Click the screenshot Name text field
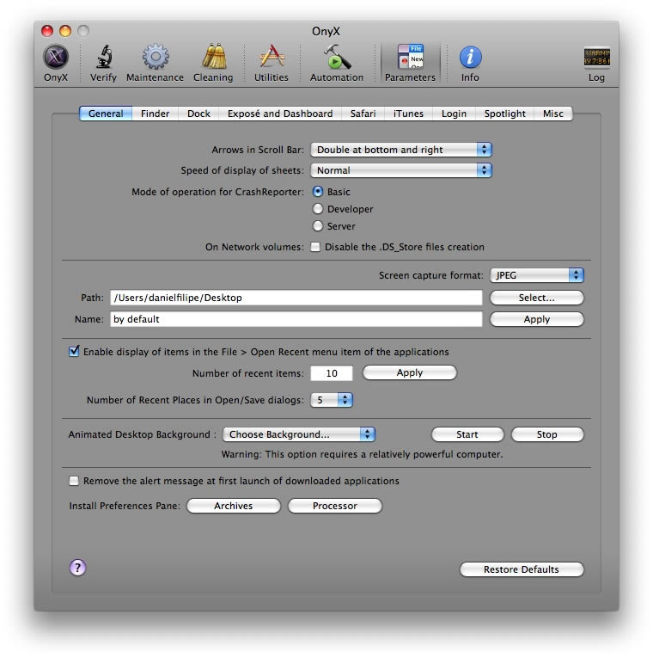Image resolution: width=653 pixels, height=658 pixels. pyautogui.click(x=296, y=319)
